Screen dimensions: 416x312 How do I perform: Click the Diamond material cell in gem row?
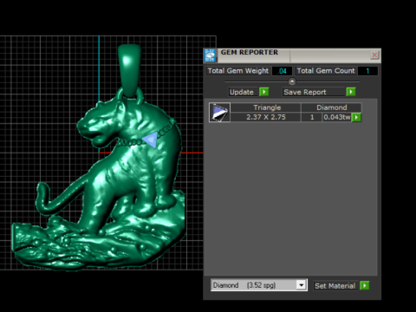click(331, 107)
